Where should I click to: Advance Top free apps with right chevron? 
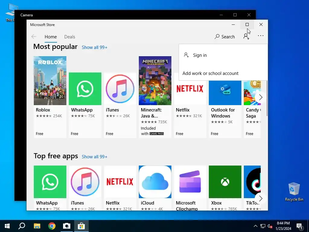click(x=260, y=198)
